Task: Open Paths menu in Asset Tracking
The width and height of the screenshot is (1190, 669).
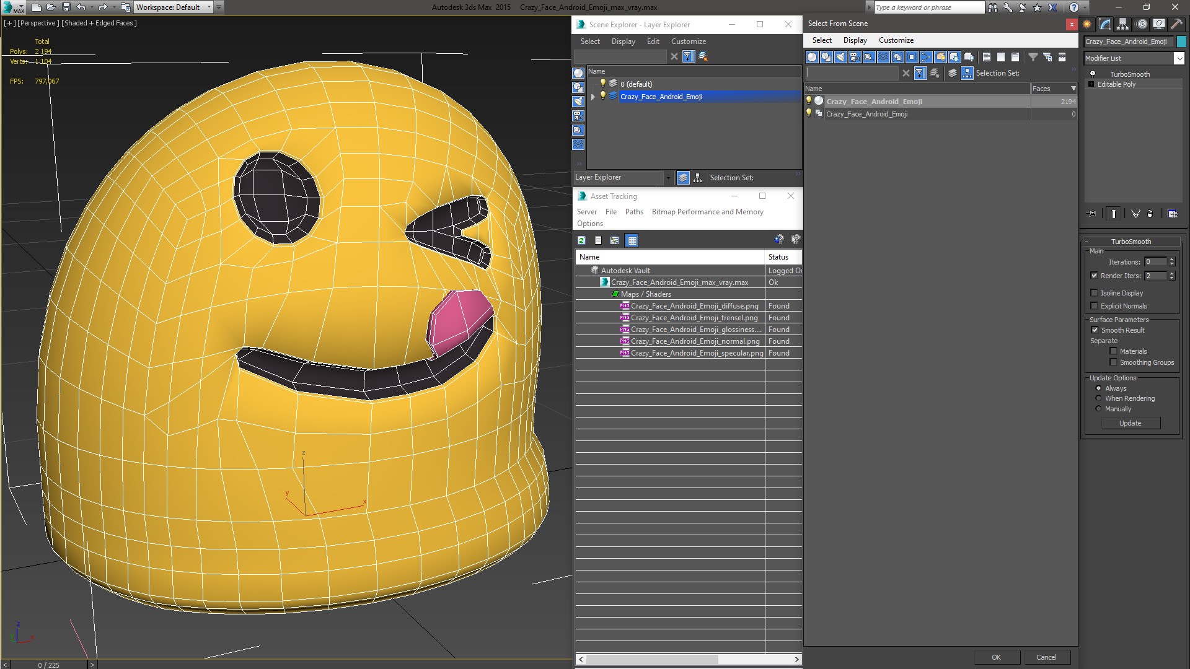Action: pyautogui.click(x=634, y=212)
